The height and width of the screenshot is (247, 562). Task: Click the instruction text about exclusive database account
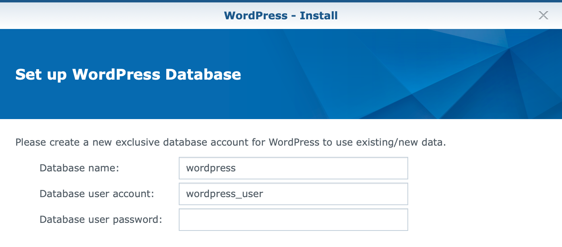tap(231, 142)
